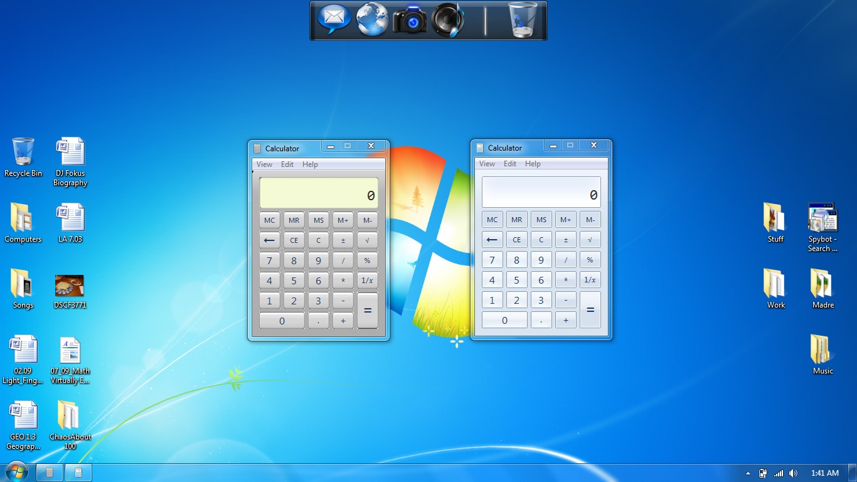Select the ChaosAbout 100 folder icon

pyautogui.click(x=70, y=426)
